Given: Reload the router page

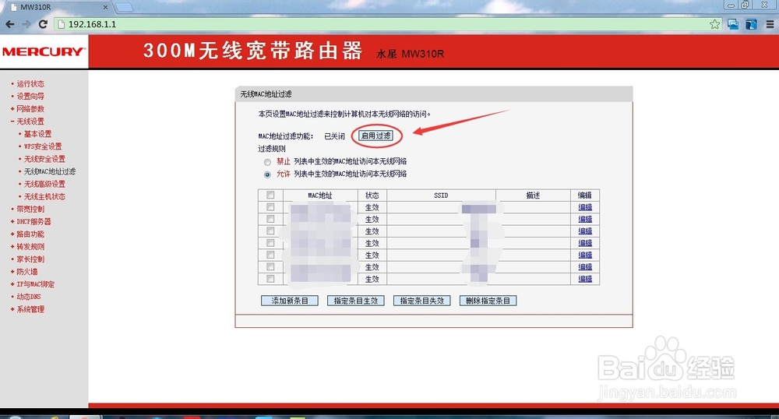Looking at the screenshot, I should pyautogui.click(x=43, y=24).
